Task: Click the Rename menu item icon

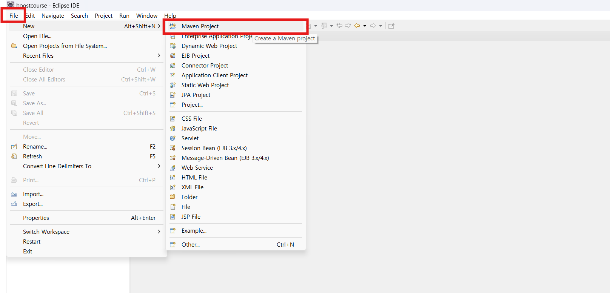Action: tap(14, 147)
